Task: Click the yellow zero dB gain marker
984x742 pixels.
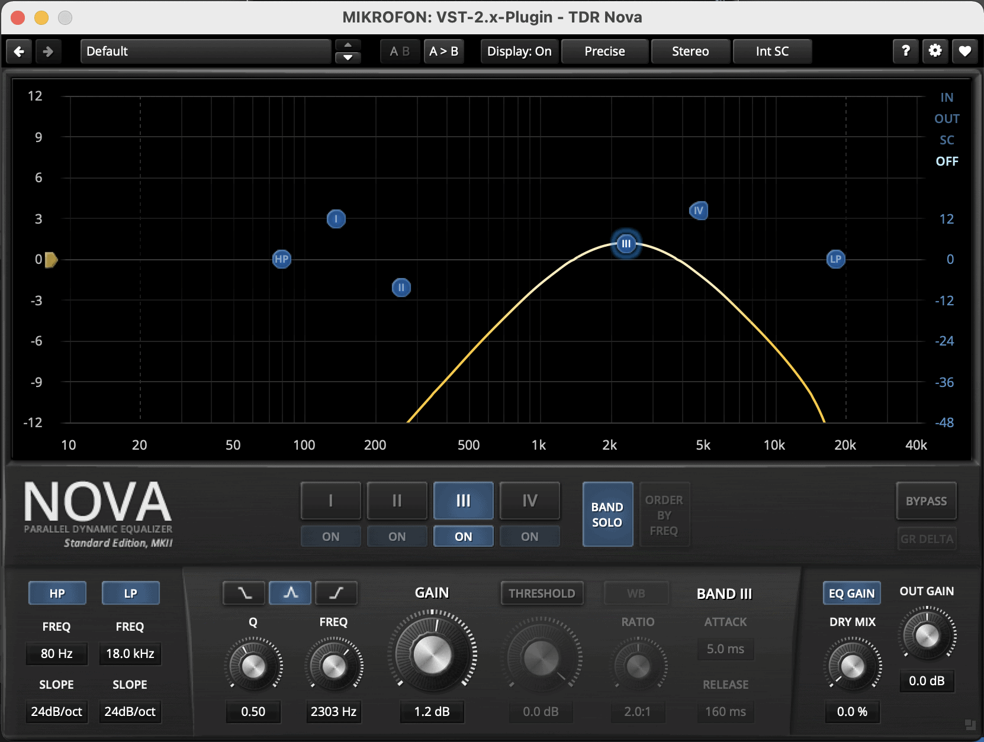Action: [51, 260]
